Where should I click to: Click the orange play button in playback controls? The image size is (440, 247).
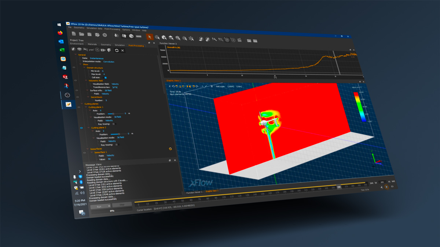(x=387, y=187)
